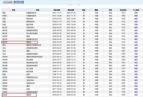Click the 2010-05-10 appointment date cell
Screen dimensions: 143x97
[x=57, y=68]
